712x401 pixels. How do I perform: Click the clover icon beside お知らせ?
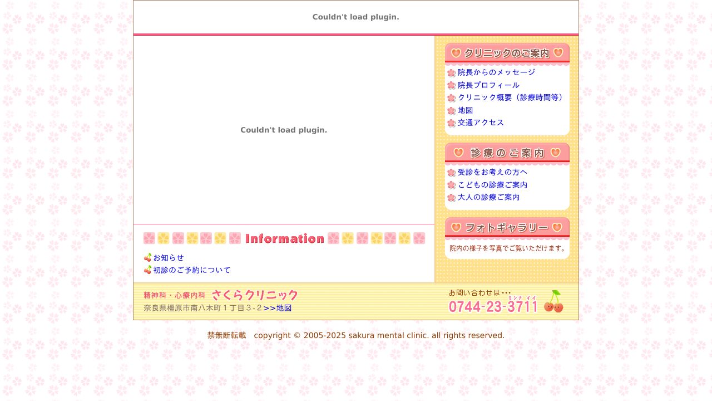(x=147, y=258)
